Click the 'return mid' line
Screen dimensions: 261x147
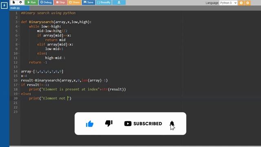tap(55, 40)
